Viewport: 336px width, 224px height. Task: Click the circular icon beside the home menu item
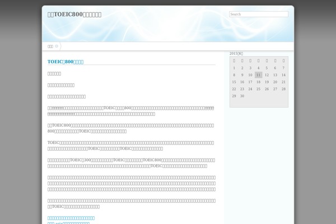(57, 46)
